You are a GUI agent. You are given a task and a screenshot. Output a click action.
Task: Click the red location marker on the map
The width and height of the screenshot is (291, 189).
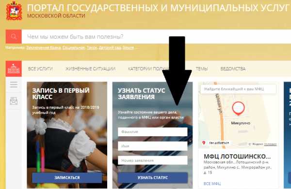click(x=238, y=108)
